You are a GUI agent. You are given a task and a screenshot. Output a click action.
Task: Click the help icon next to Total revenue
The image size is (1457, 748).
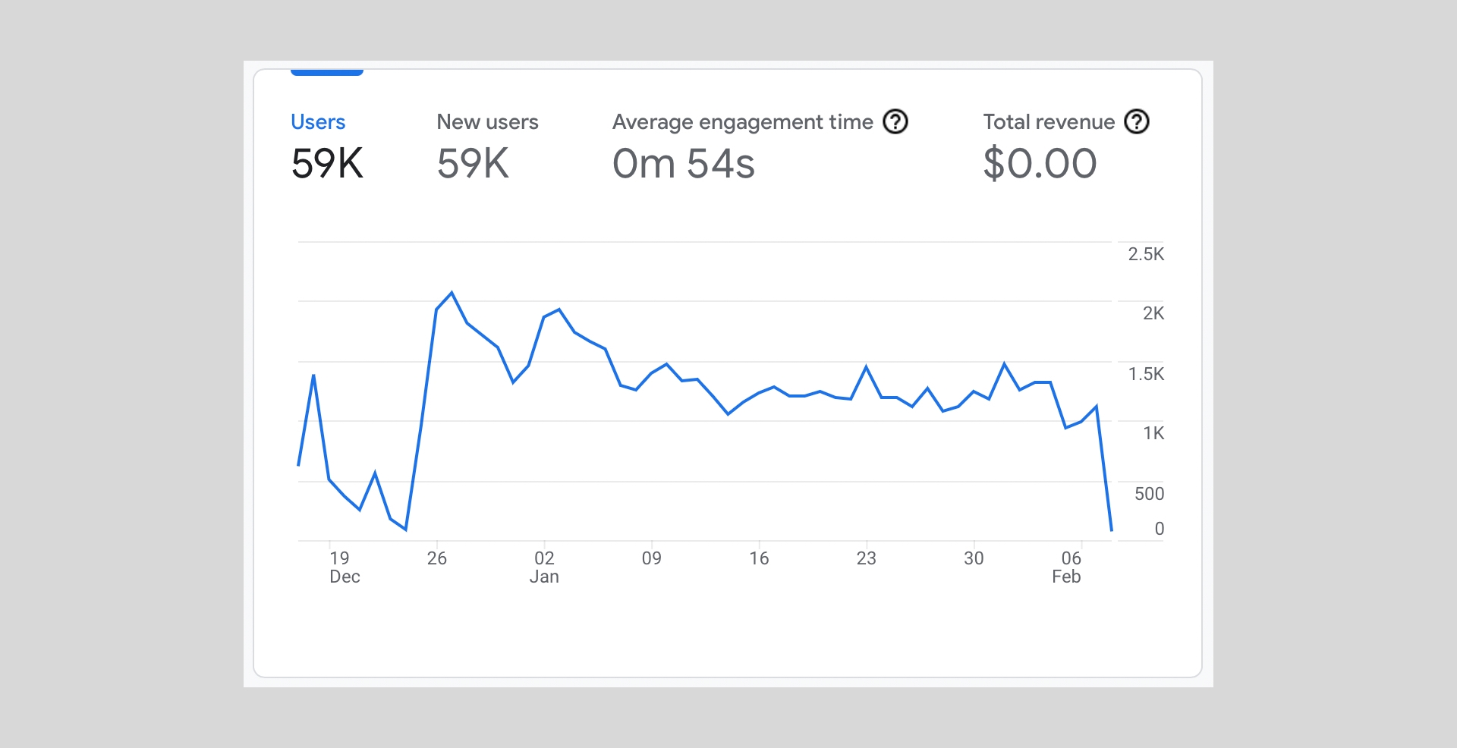[x=1136, y=121]
